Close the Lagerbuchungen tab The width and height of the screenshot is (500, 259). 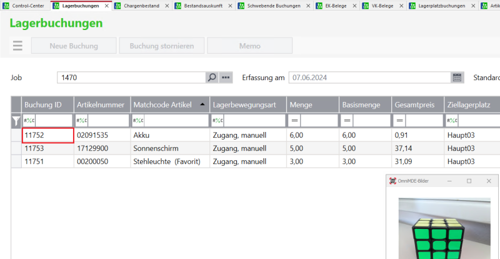click(106, 6)
